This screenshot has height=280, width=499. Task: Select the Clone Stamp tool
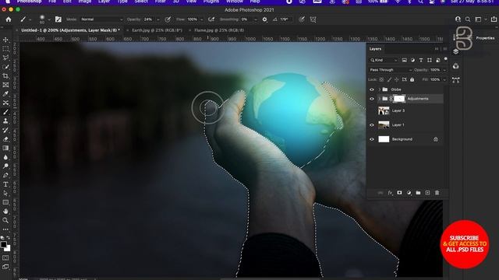click(x=5, y=121)
